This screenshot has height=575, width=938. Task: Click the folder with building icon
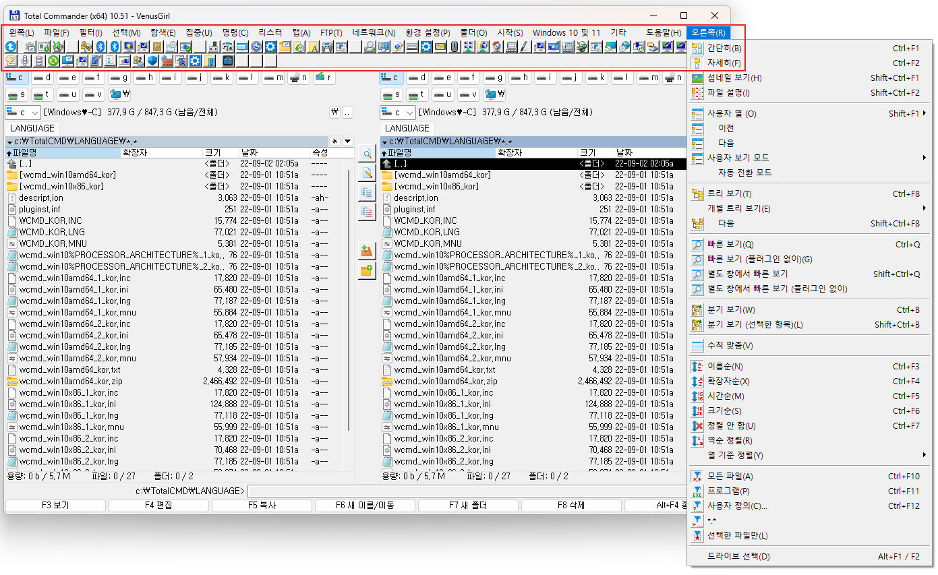coord(209,61)
